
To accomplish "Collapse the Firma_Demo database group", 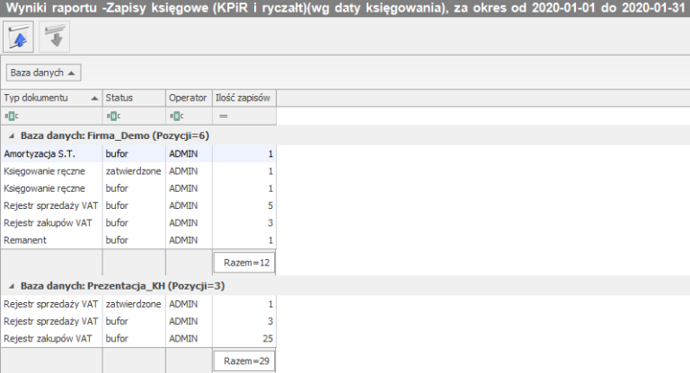I will pos(12,135).
